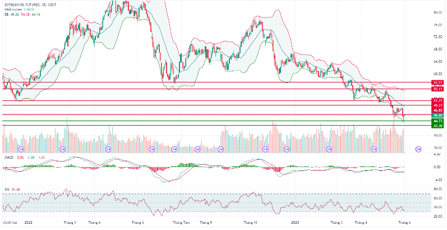Select the 57.77 red price label

pos(438,82)
